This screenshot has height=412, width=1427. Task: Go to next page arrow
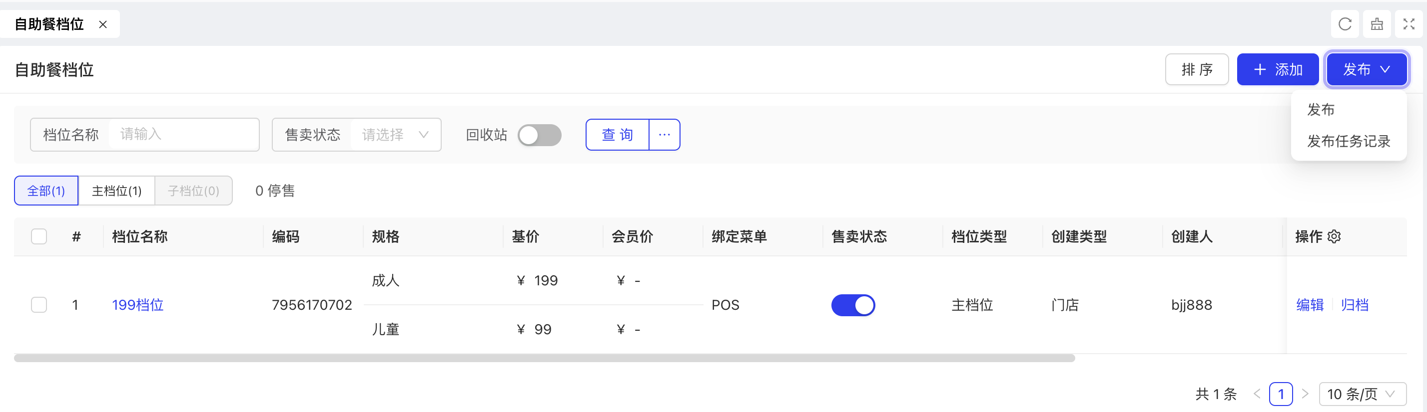[1305, 394]
